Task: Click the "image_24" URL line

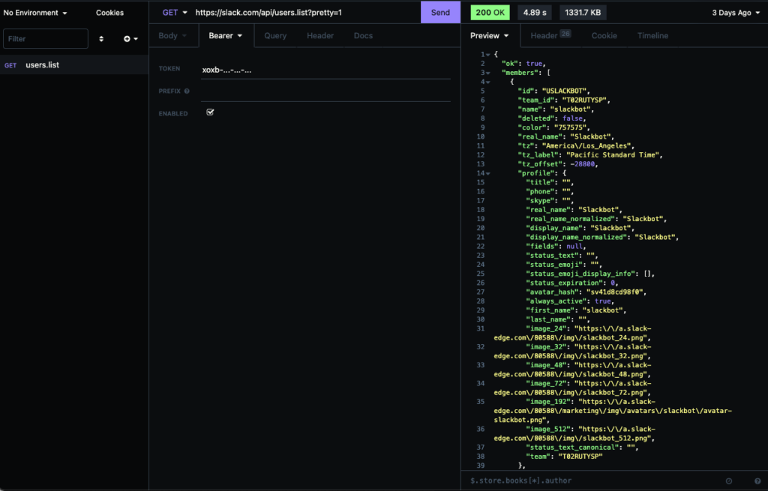Action: tap(573, 334)
